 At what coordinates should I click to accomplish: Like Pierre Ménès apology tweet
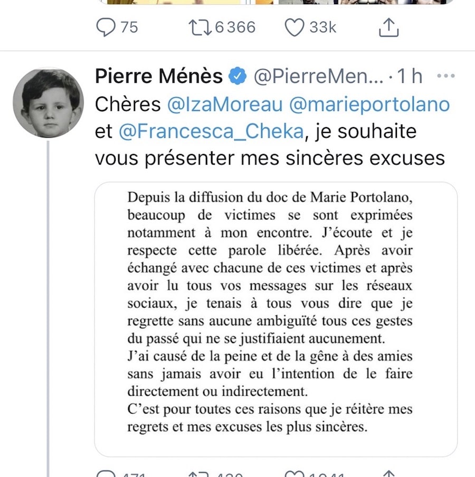coord(294,474)
